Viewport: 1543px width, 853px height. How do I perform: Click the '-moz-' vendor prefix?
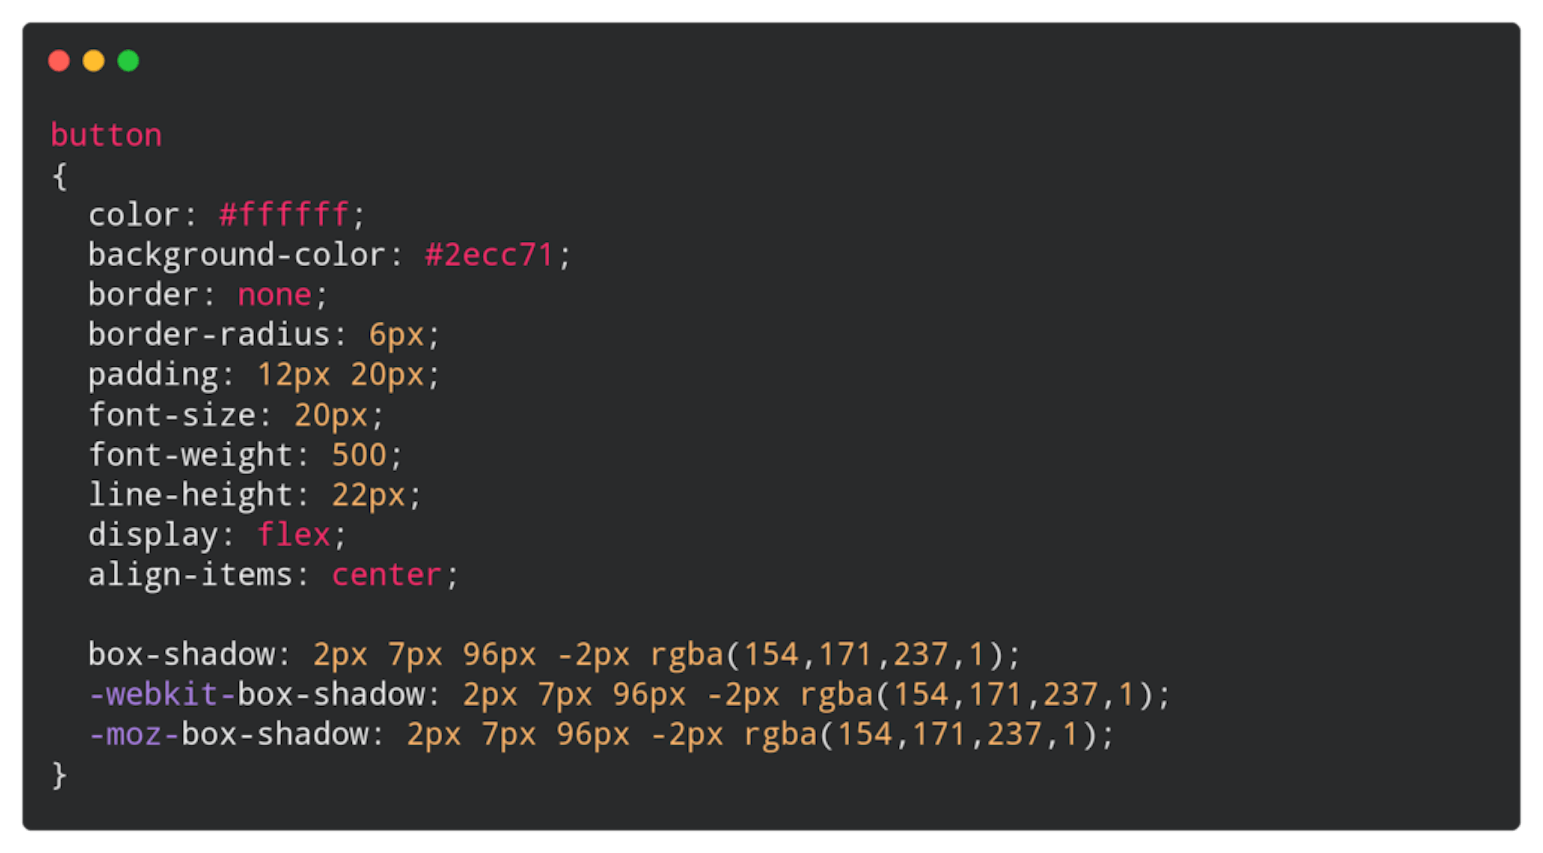click(x=135, y=735)
